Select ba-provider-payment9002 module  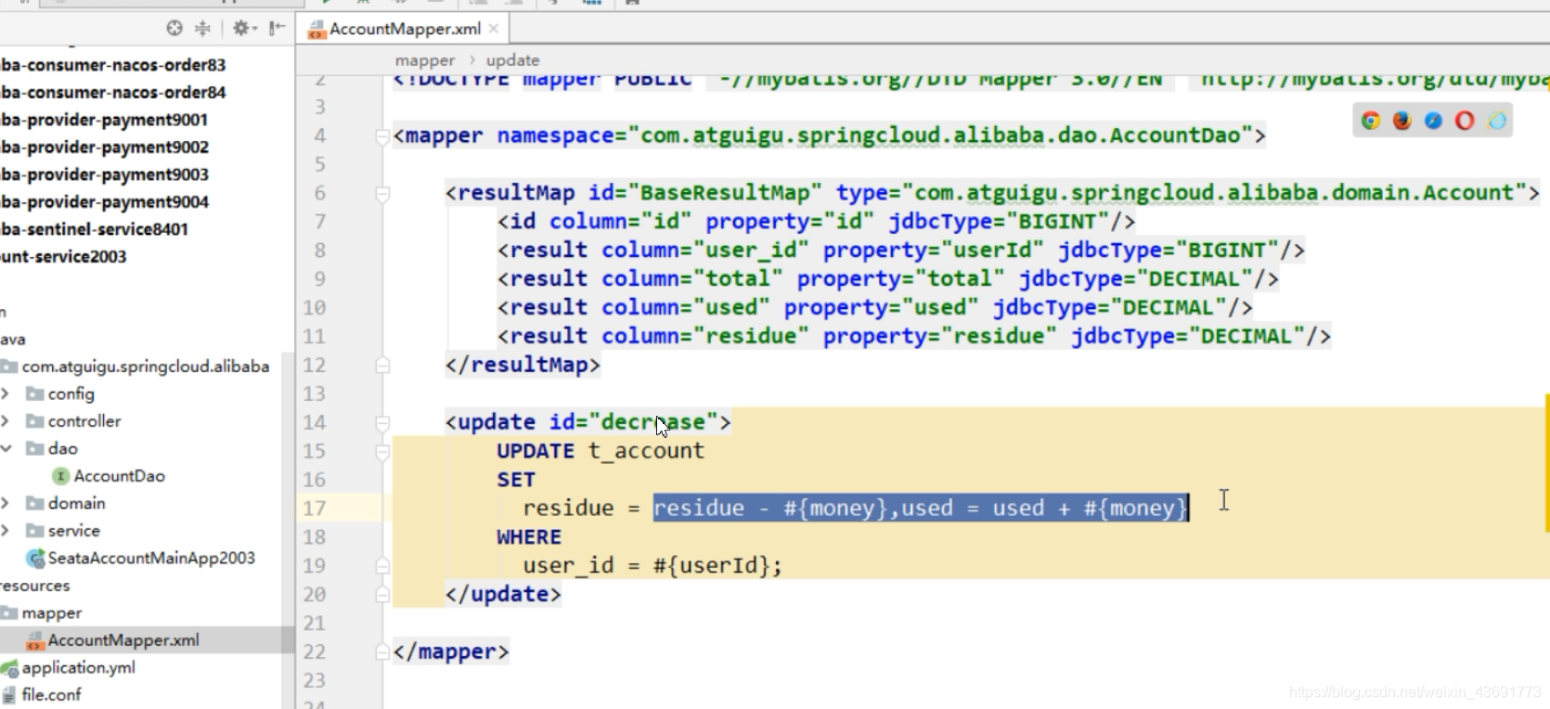point(105,148)
